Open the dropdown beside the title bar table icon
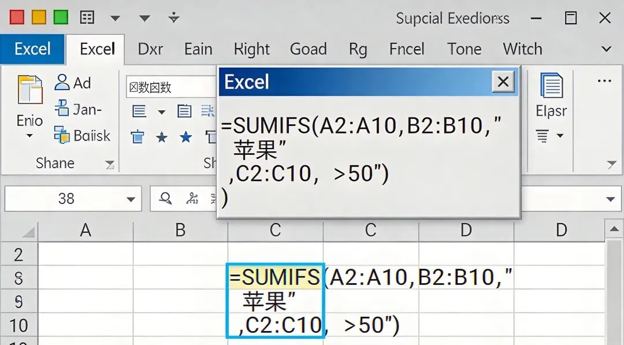 click(115, 18)
